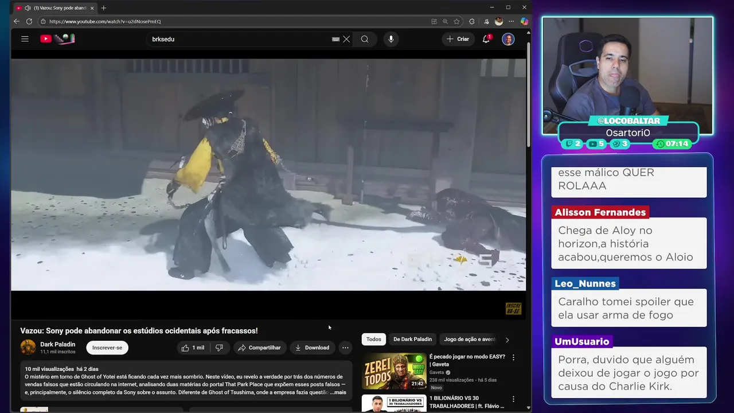Reload the page with refresh icon
This screenshot has height=413, width=734.
(x=29, y=21)
